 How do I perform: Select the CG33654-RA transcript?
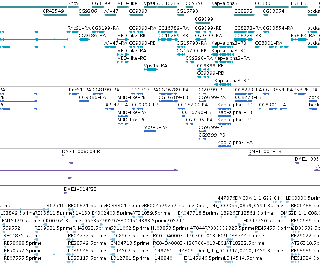(x=266, y=32)
